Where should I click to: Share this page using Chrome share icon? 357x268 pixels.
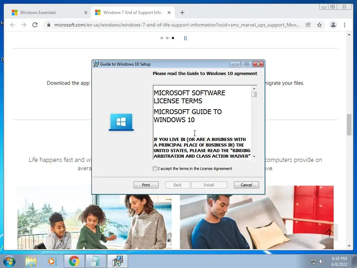click(x=308, y=25)
